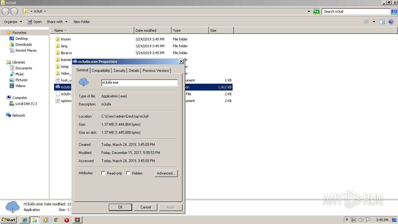
Task: Enable the Read-only attribute checkbox
Action: point(103,173)
